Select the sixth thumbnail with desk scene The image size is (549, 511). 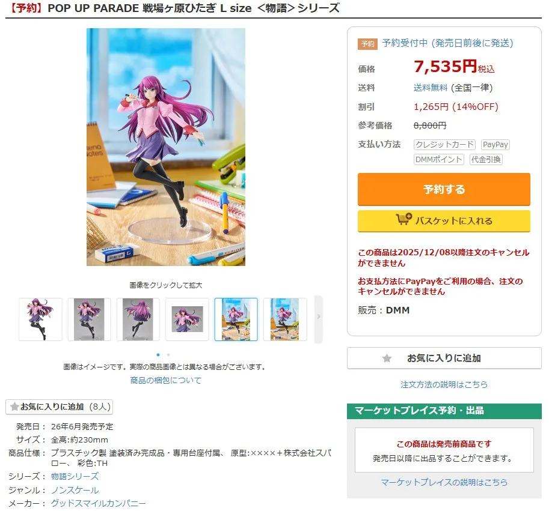(x=285, y=319)
